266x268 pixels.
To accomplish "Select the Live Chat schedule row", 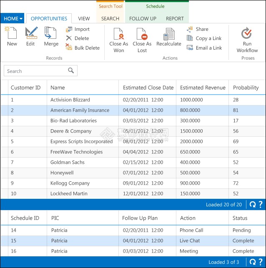I will pos(133,240).
